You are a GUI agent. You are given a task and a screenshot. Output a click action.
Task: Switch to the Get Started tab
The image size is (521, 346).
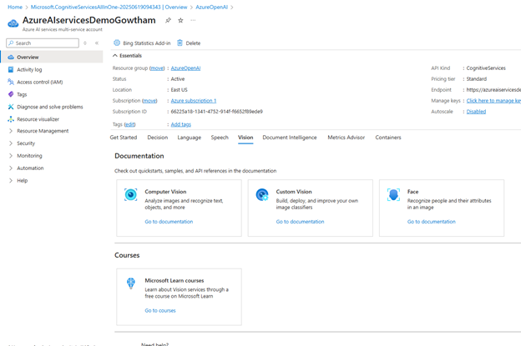124,138
